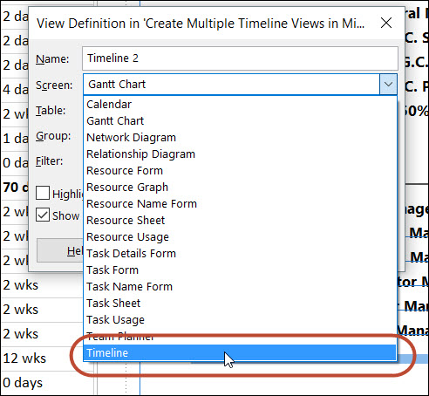Select Network Diagram option
The height and width of the screenshot is (396, 429).
coord(240,138)
